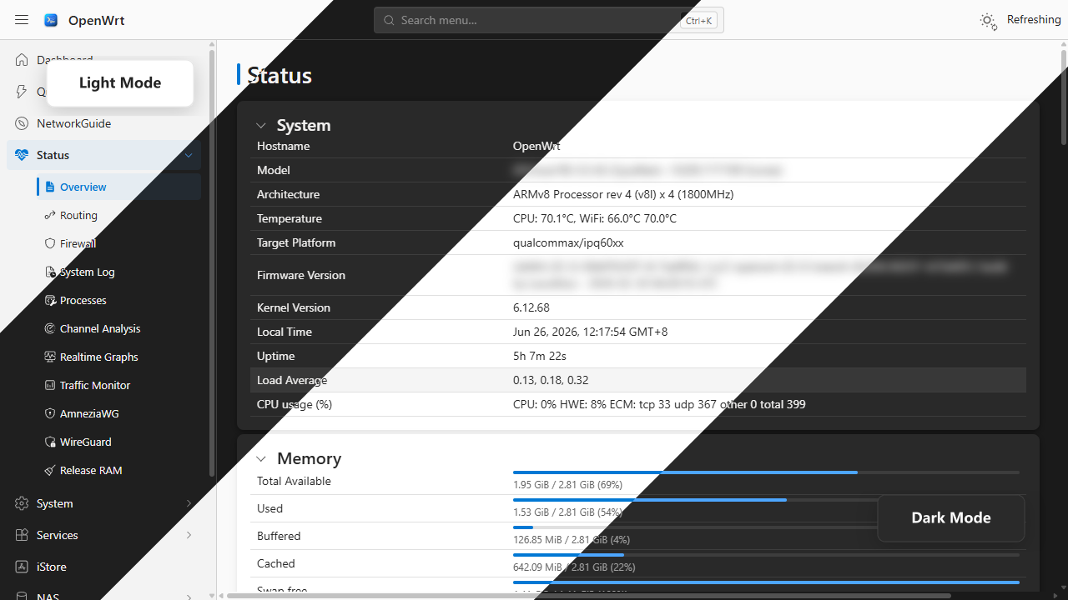The width and height of the screenshot is (1068, 600).
Task: Click the Hostname row label
Action: point(284,146)
